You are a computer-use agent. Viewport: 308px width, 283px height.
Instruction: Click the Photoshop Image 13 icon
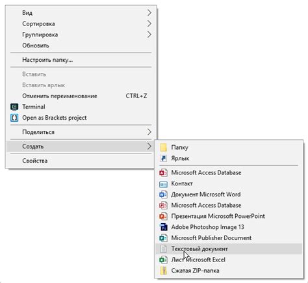click(163, 227)
